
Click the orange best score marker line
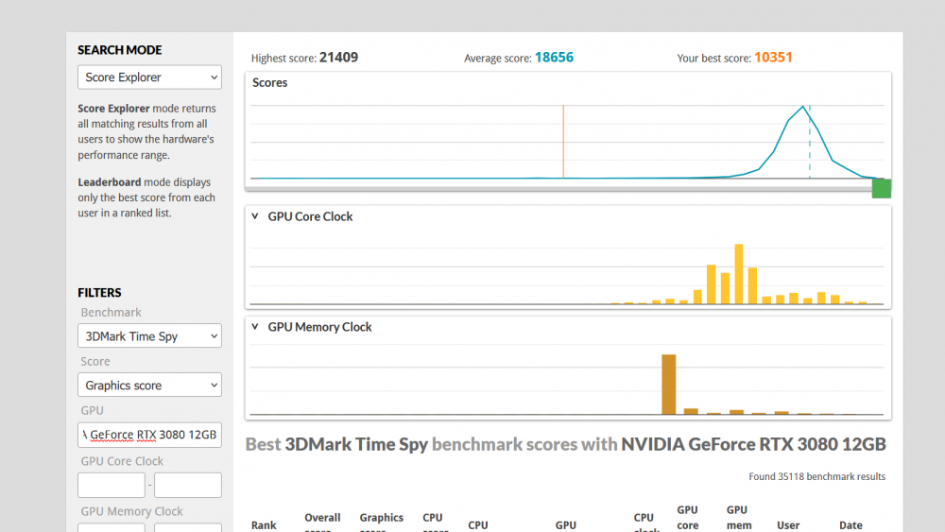click(563, 142)
